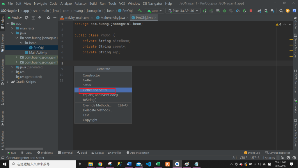Select Getter and Setter in Generate popup
Screen dimensions: 298x168
pyautogui.click(x=103, y=90)
